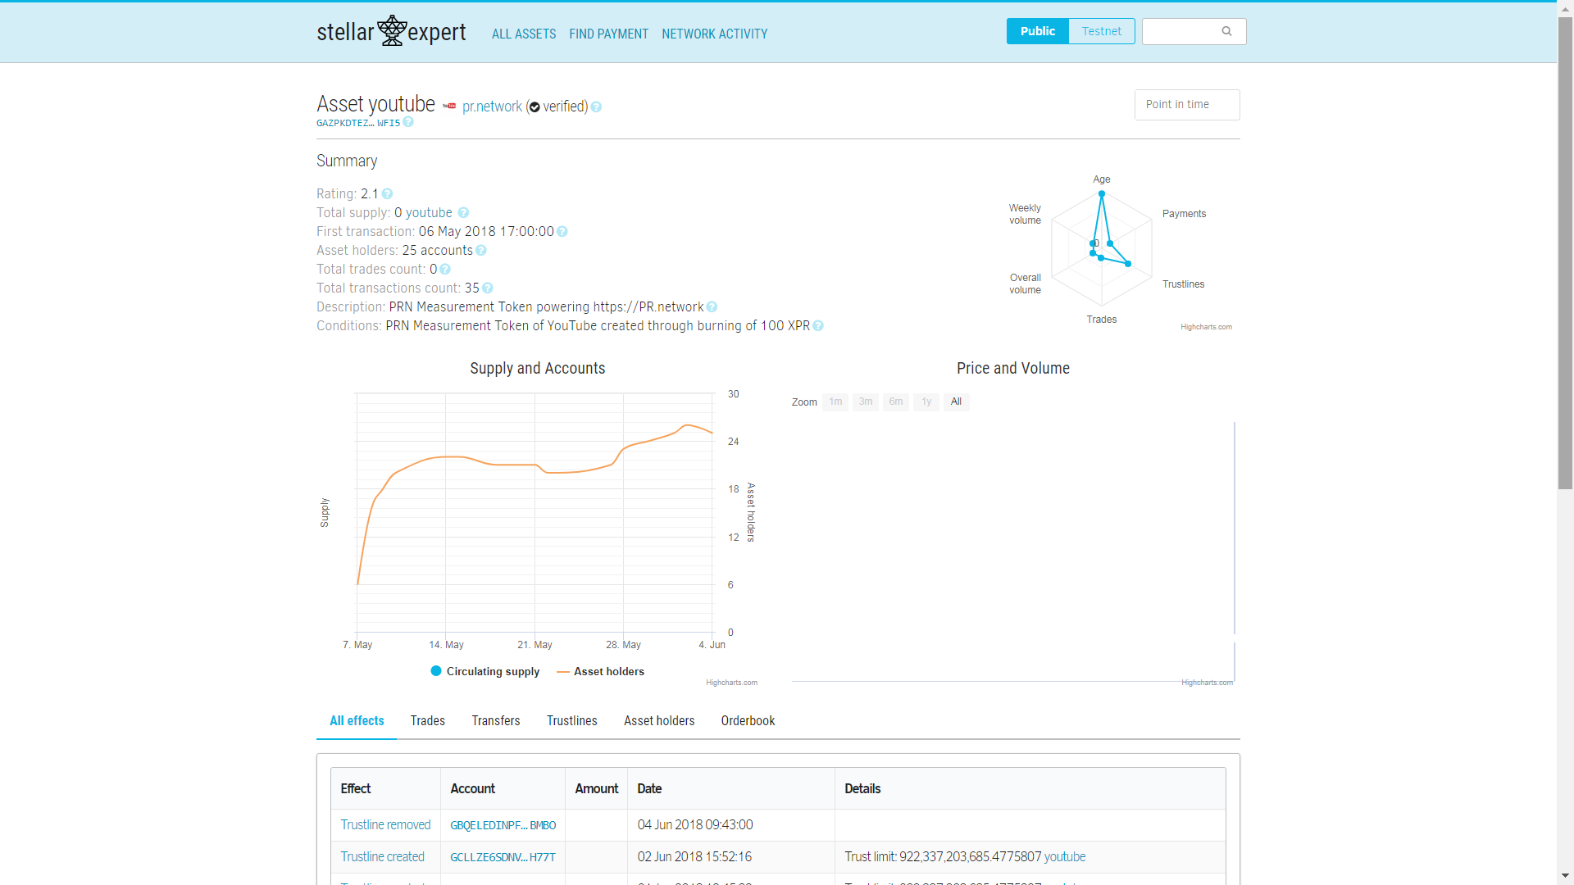Open help icon after verified label
1574x885 pixels.
(597, 107)
